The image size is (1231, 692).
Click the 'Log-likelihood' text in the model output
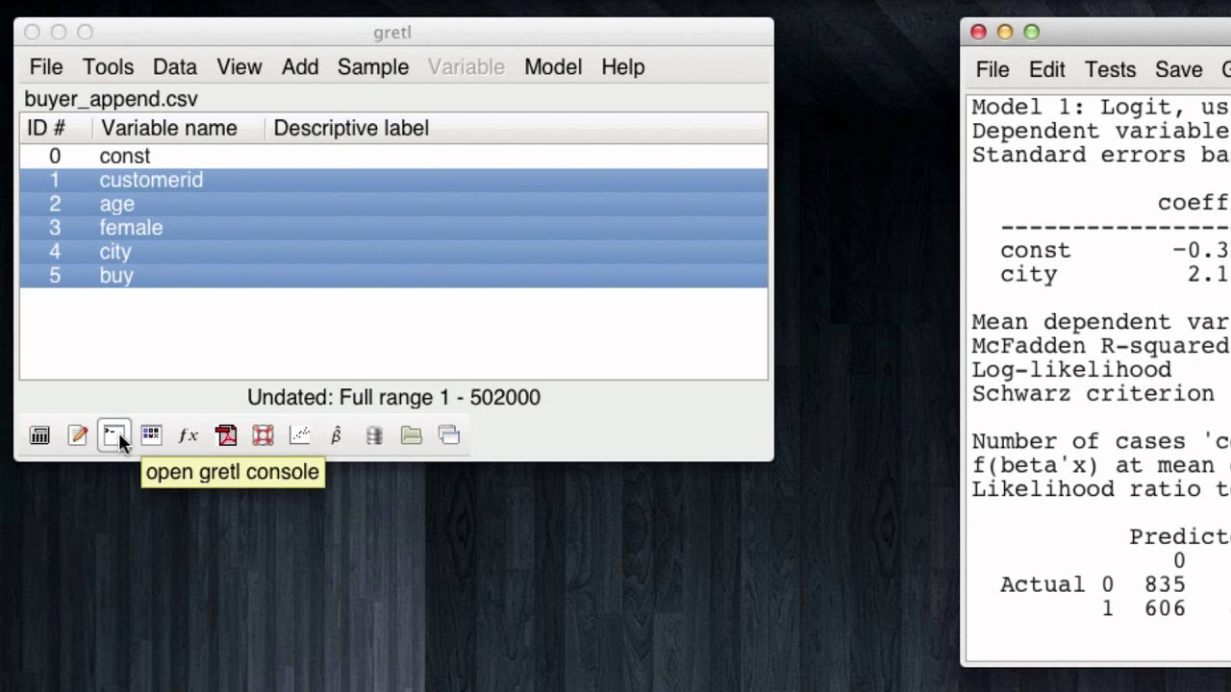coord(1071,370)
